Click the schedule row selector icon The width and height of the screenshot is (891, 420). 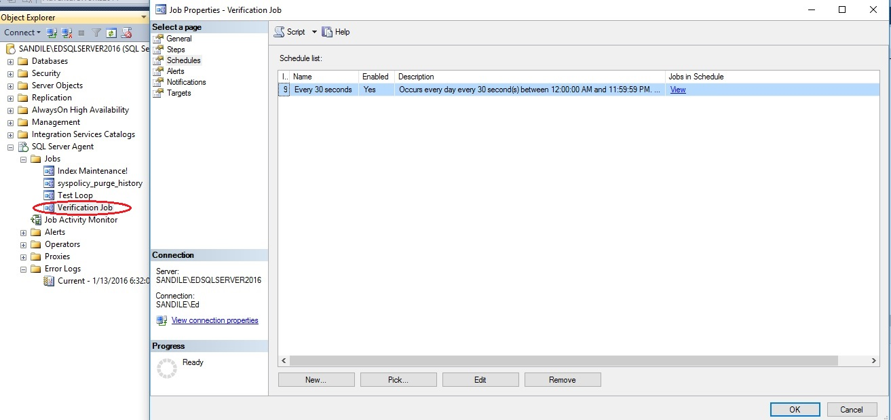pos(285,90)
